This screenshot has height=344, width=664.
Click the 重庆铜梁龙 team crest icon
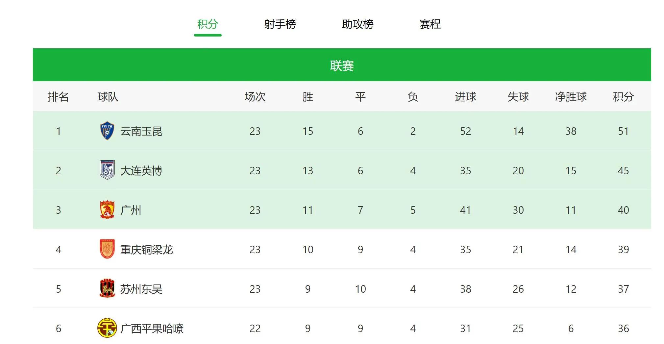[x=107, y=249]
